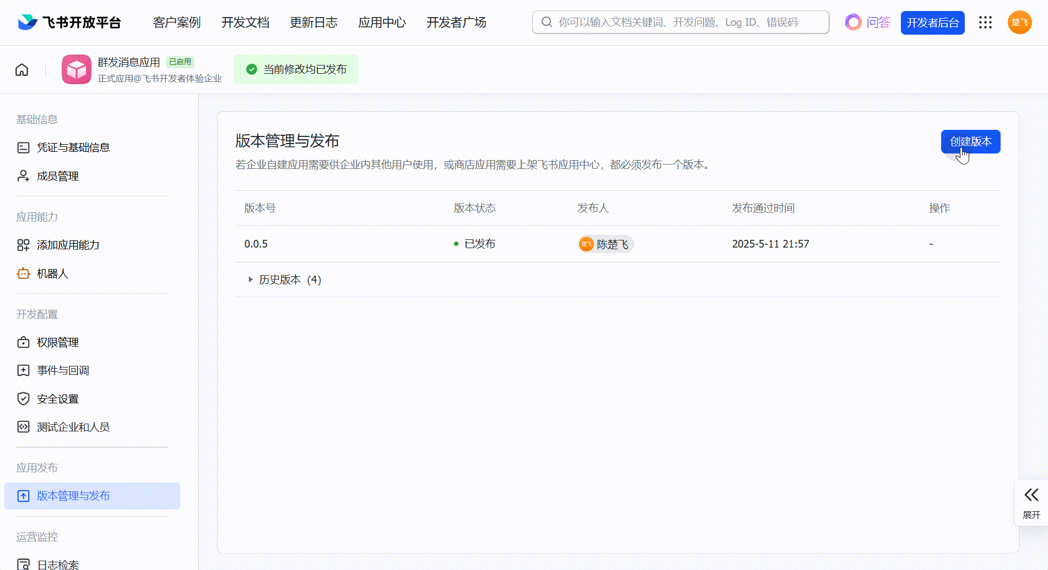The image size is (1048, 570).
Task: Click the documentation search input field
Action: (x=680, y=22)
